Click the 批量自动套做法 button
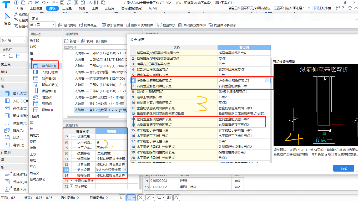 222,25
